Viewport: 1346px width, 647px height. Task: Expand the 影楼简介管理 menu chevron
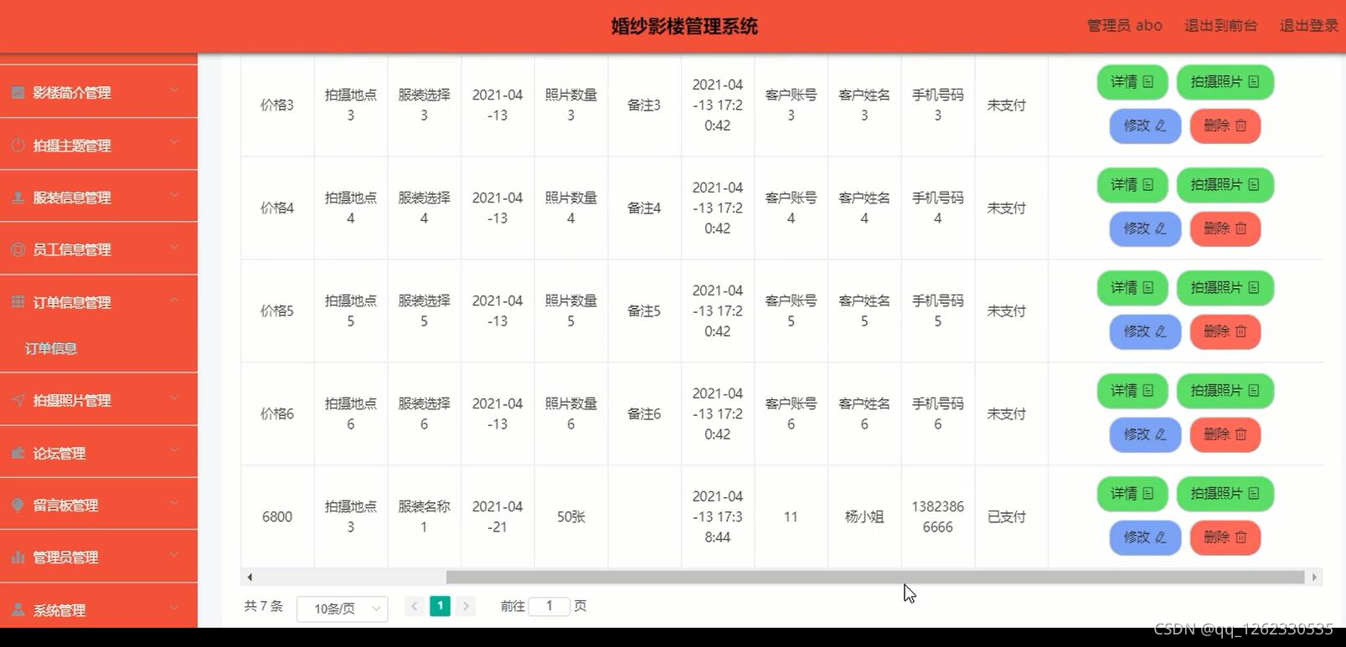tap(174, 90)
